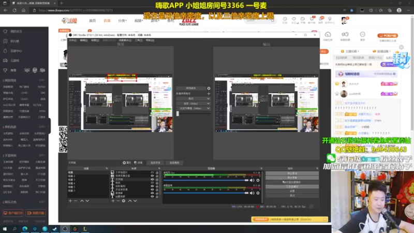Go to browser home page
The width and height of the screenshot is (414, 233).
[23, 10]
